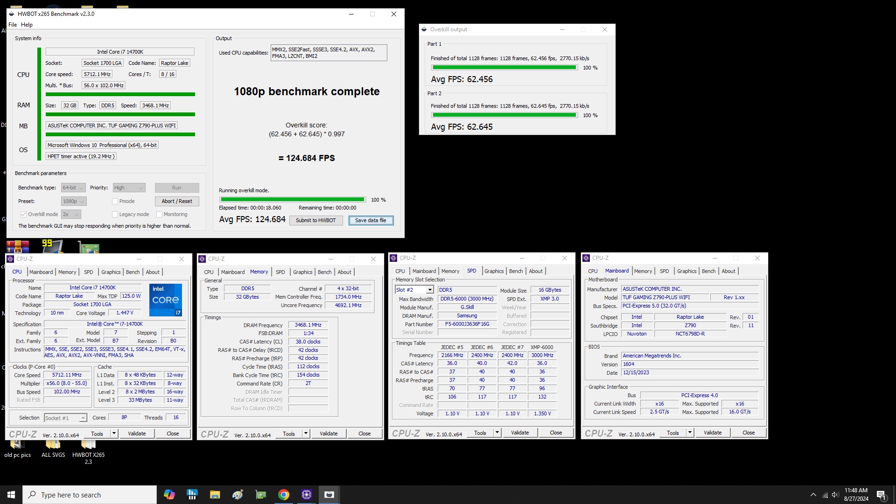The height and width of the screenshot is (504, 896).
Task: Open the circuit board taskbar app
Action: (x=261, y=495)
